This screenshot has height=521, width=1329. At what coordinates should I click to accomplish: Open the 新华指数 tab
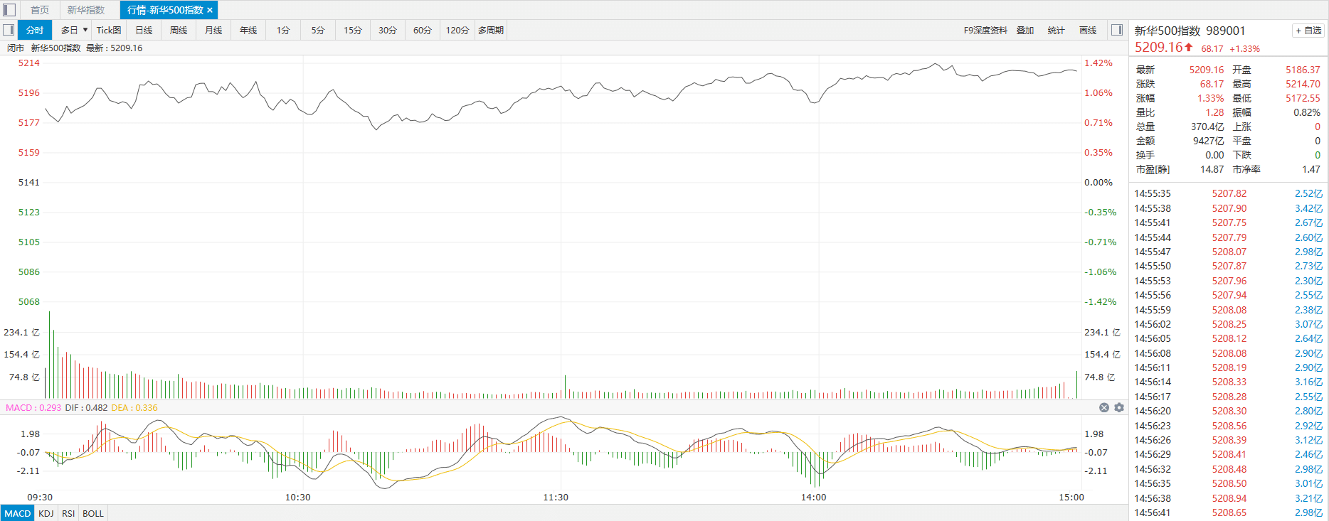[86, 10]
